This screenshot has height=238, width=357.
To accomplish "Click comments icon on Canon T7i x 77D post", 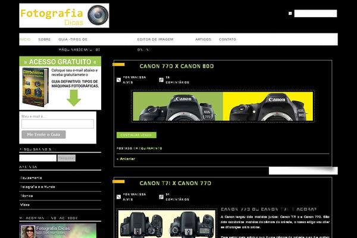I will [161, 197].
